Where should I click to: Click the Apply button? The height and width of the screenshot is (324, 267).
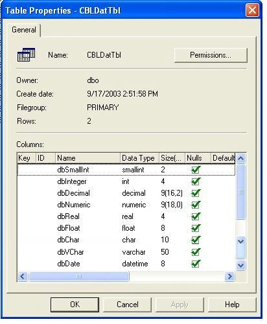[180, 305]
